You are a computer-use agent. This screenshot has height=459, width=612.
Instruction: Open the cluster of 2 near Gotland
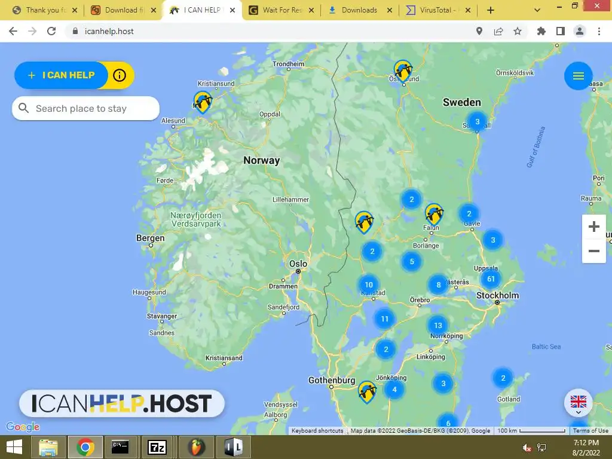tap(503, 378)
